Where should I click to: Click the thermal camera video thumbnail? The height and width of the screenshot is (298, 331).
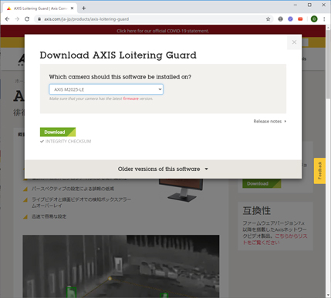click(x=121, y=266)
